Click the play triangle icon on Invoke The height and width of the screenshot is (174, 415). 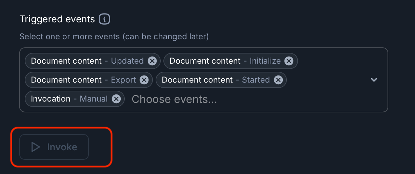36,147
